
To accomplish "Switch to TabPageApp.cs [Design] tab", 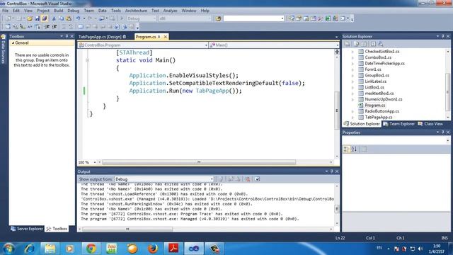I will [102, 37].
